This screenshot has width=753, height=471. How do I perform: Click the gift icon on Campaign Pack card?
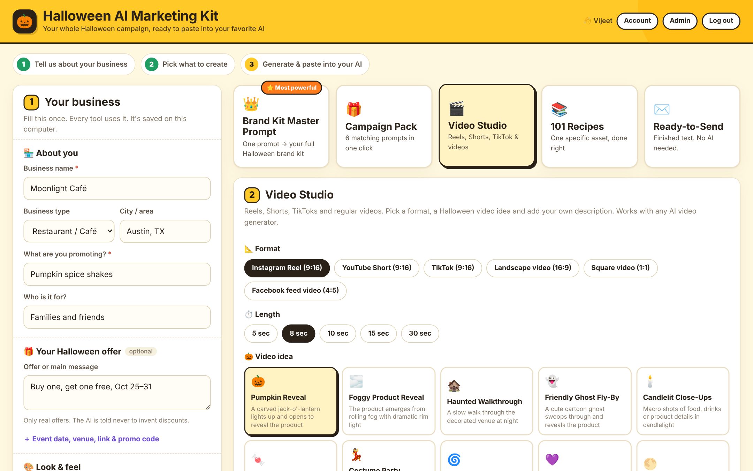353,109
